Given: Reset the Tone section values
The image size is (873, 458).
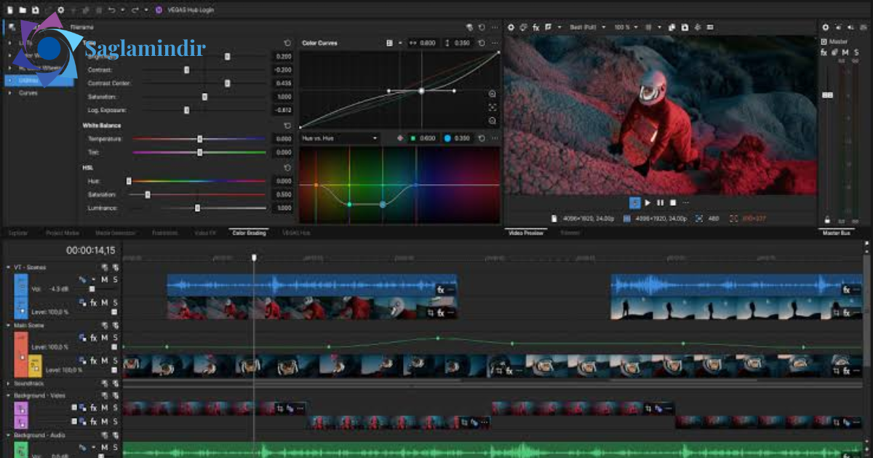Looking at the screenshot, I should [x=287, y=43].
